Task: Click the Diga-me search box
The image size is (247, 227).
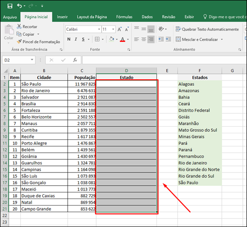Action: pyautogui.click(x=225, y=17)
